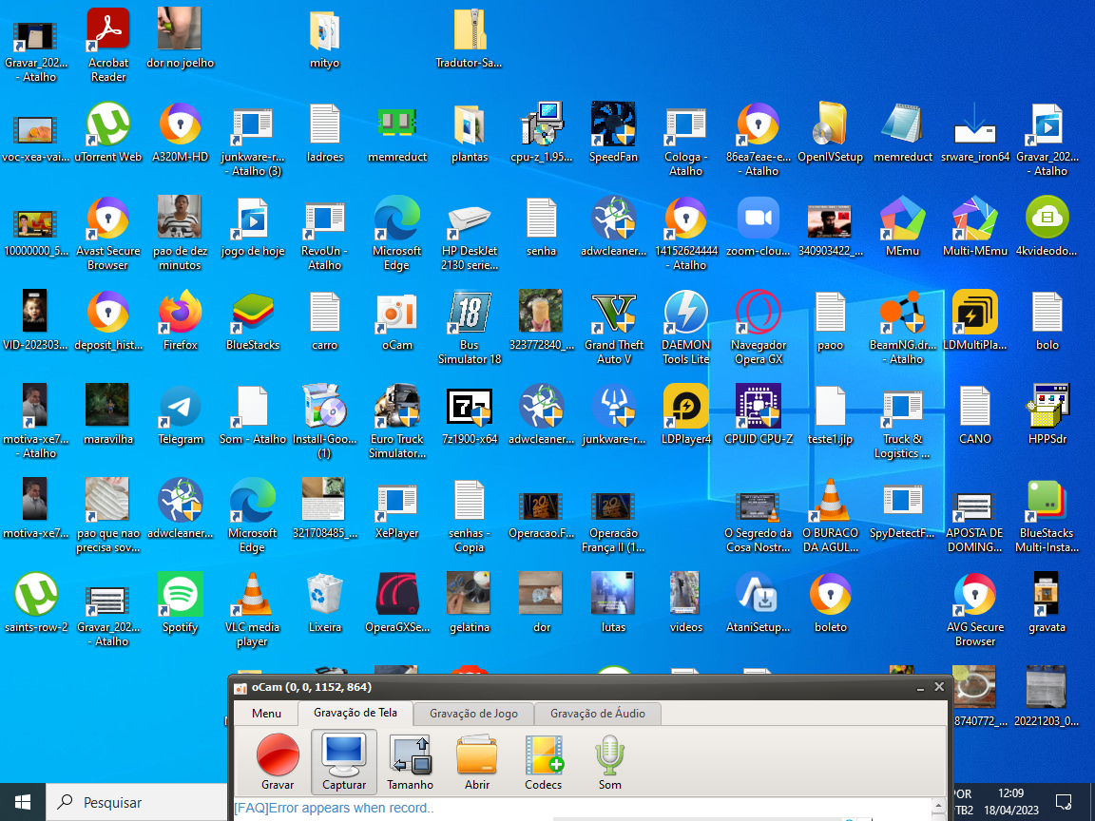
Task: Select the maravilha video thumbnail
Action: point(108,414)
